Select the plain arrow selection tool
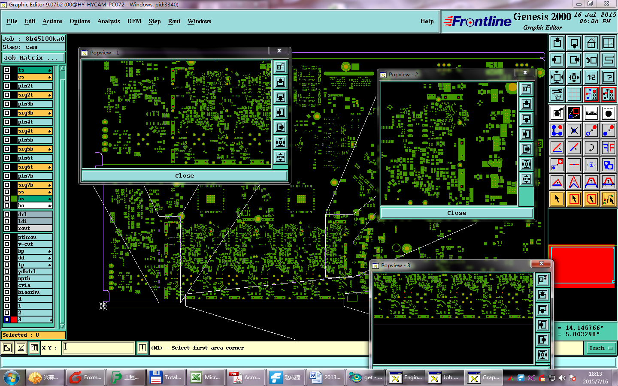618x386 pixels. [x=557, y=199]
